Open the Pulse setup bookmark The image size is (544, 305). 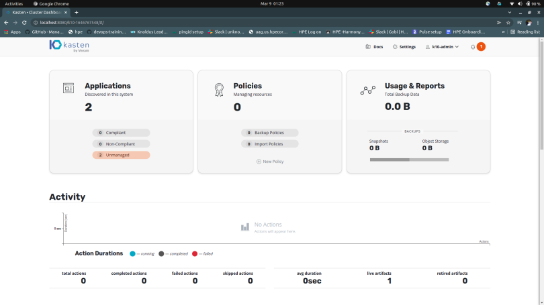[x=426, y=32]
